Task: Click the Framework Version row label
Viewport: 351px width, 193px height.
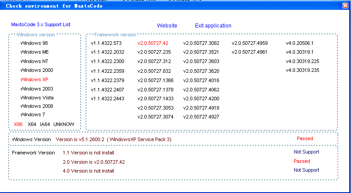Action: (33, 153)
